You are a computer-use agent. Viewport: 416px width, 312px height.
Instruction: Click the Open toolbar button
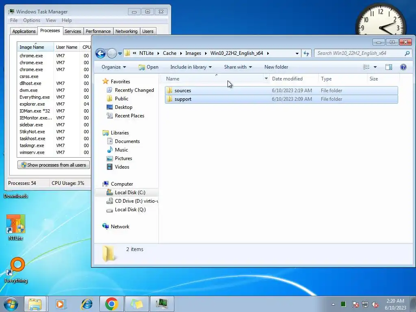pos(148,67)
